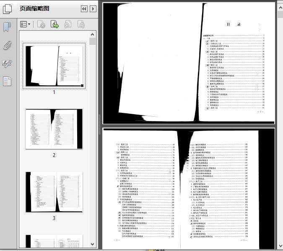Viewport: 283px width, 251px height.
Task: Click document view scroll-down arrow
Action: (280, 246)
